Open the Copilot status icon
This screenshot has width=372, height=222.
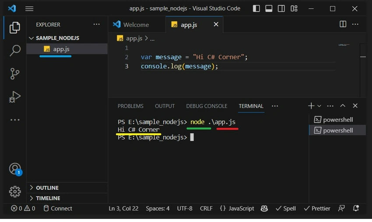[x=264, y=208]
